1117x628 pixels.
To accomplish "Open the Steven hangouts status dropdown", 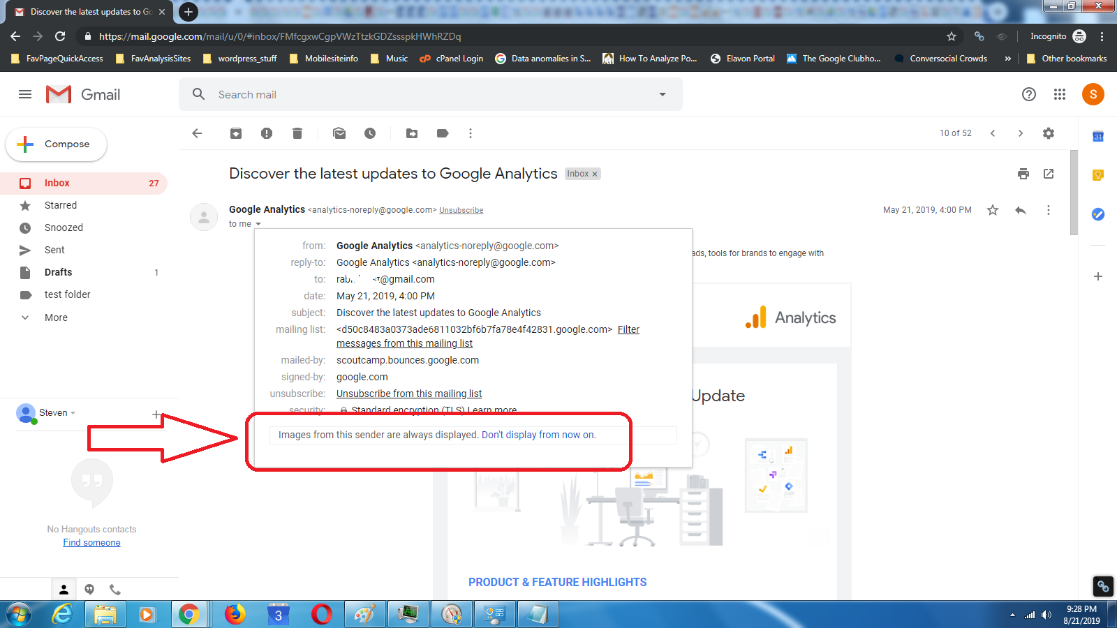I will 73,413.
